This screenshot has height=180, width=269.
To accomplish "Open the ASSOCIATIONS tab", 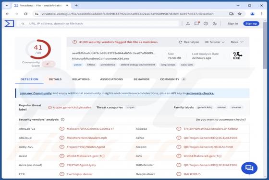I will [111, 79].
